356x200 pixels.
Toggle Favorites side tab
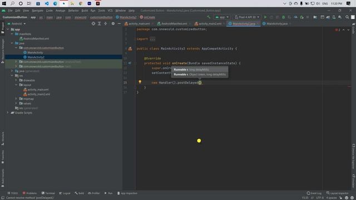tap(3, 157)
